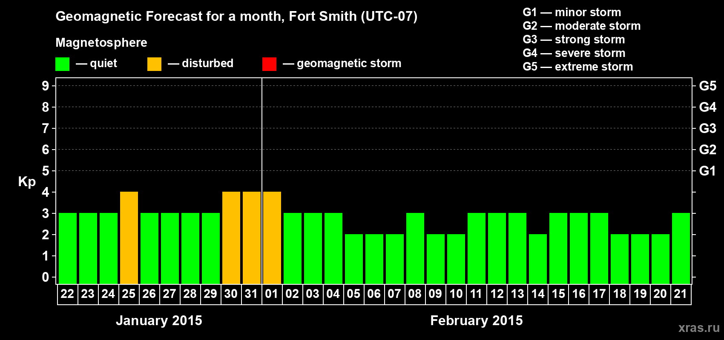Click the 'G3 — strong storm' legend text
The width and height of the screenshot is (724, 340).
[574, 40]
